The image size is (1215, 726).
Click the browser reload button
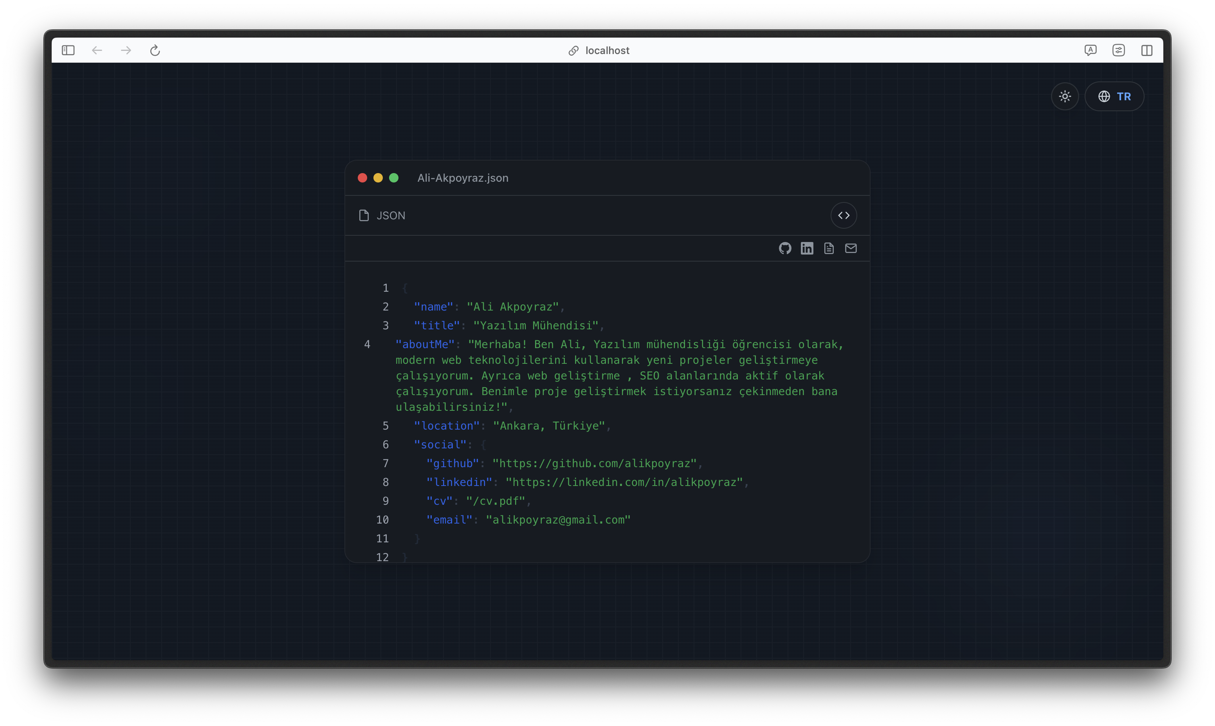coord(155,50)
